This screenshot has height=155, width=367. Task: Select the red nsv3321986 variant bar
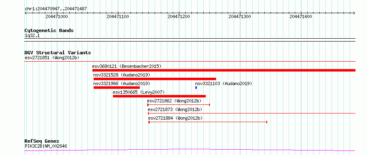point(117,88)
